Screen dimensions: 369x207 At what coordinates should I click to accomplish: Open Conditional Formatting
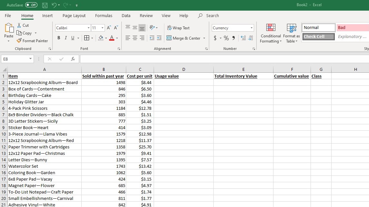pos(271,33)
